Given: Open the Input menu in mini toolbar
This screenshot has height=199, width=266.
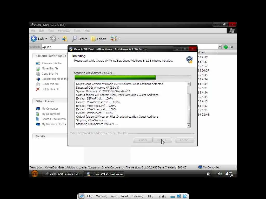Looking at the screenshot, I should click(x=125, y=196).
